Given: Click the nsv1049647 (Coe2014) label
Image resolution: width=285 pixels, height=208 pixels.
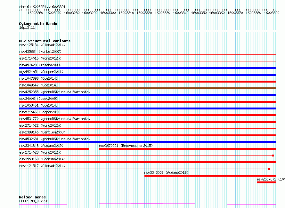Looking at the screenshot, I should click(38, 85).
